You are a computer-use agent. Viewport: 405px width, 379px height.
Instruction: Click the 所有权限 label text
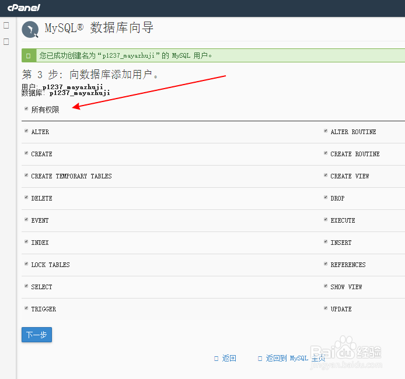45,110
